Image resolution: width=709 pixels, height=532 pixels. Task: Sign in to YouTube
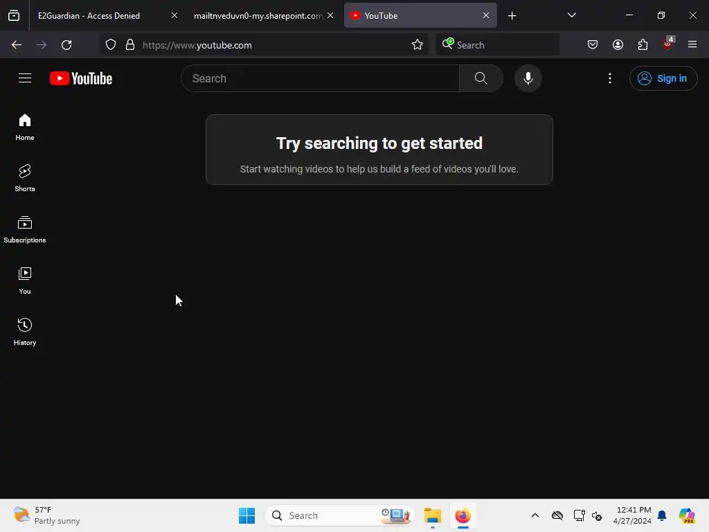tap(663, 78)
